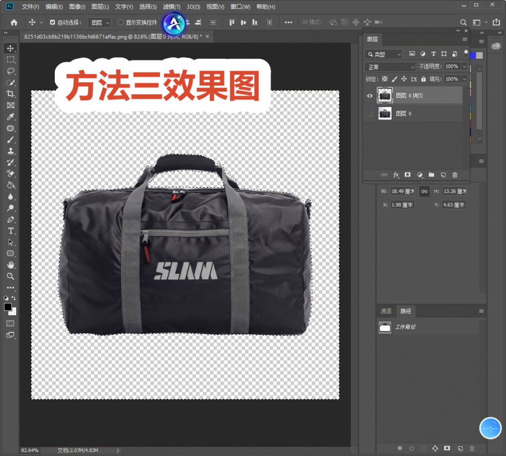Viewport: 506px width, 456px height.
Task: Open the search icon in options bar
Action: [x=463, y=22]
